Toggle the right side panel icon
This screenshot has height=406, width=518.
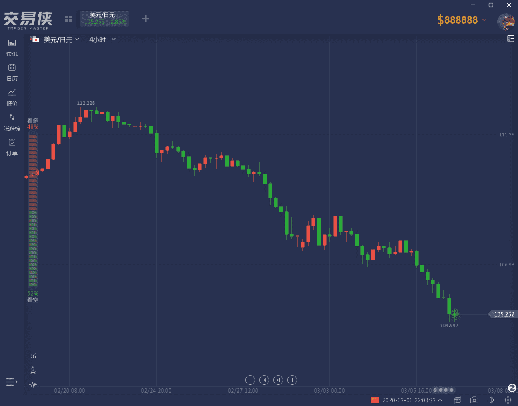point(510,38)
